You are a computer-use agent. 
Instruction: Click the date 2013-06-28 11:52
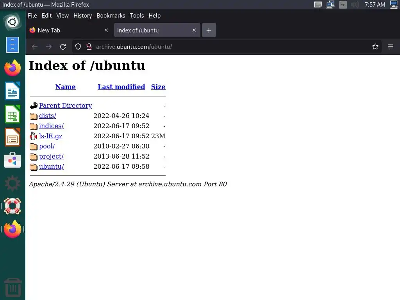pos(121,156)
